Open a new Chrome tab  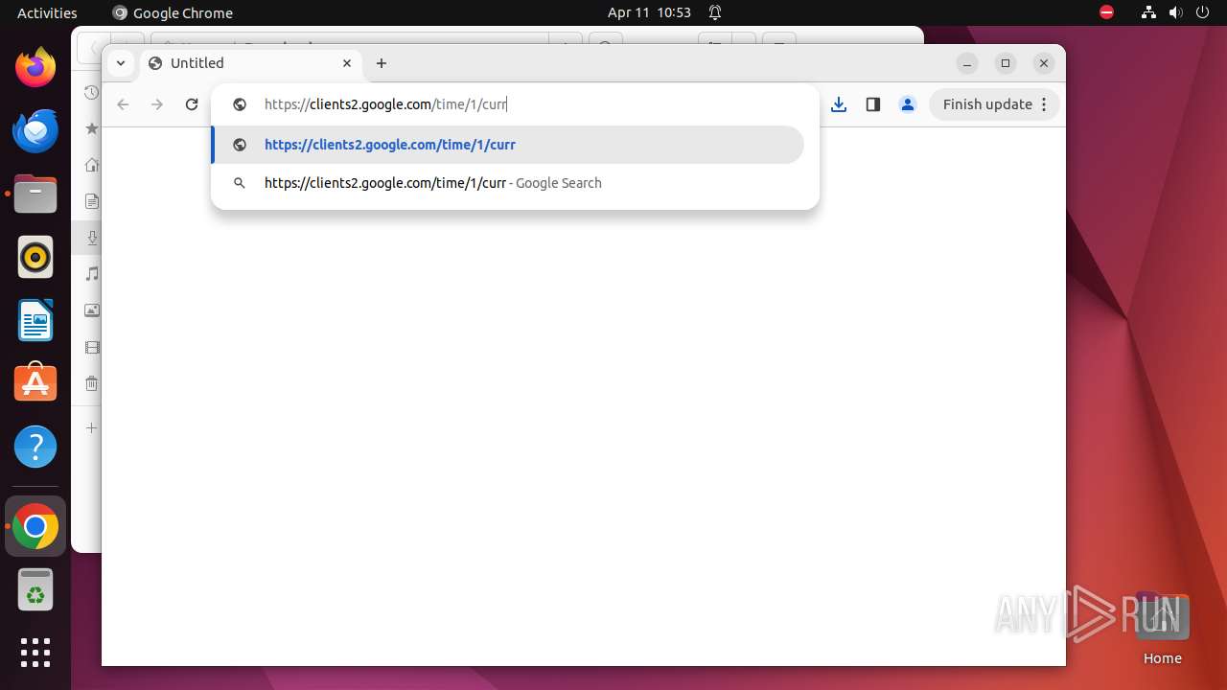coord(382,63)
